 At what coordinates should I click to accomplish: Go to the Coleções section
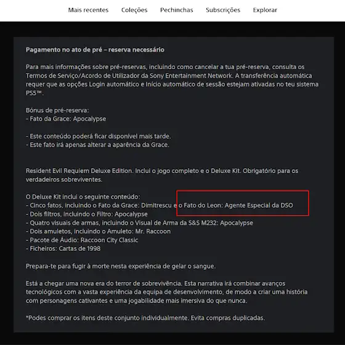tap(134, 10)
